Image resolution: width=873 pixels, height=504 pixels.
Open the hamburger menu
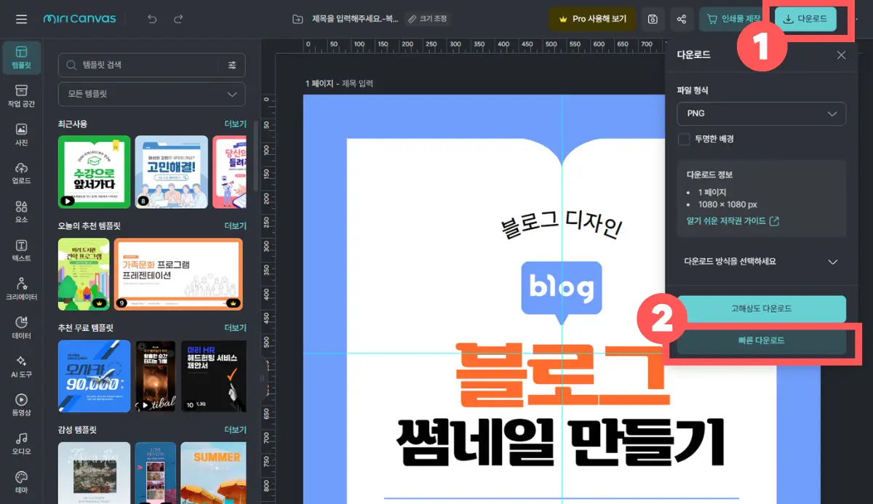pyautogui.click(x=21, y=19)
